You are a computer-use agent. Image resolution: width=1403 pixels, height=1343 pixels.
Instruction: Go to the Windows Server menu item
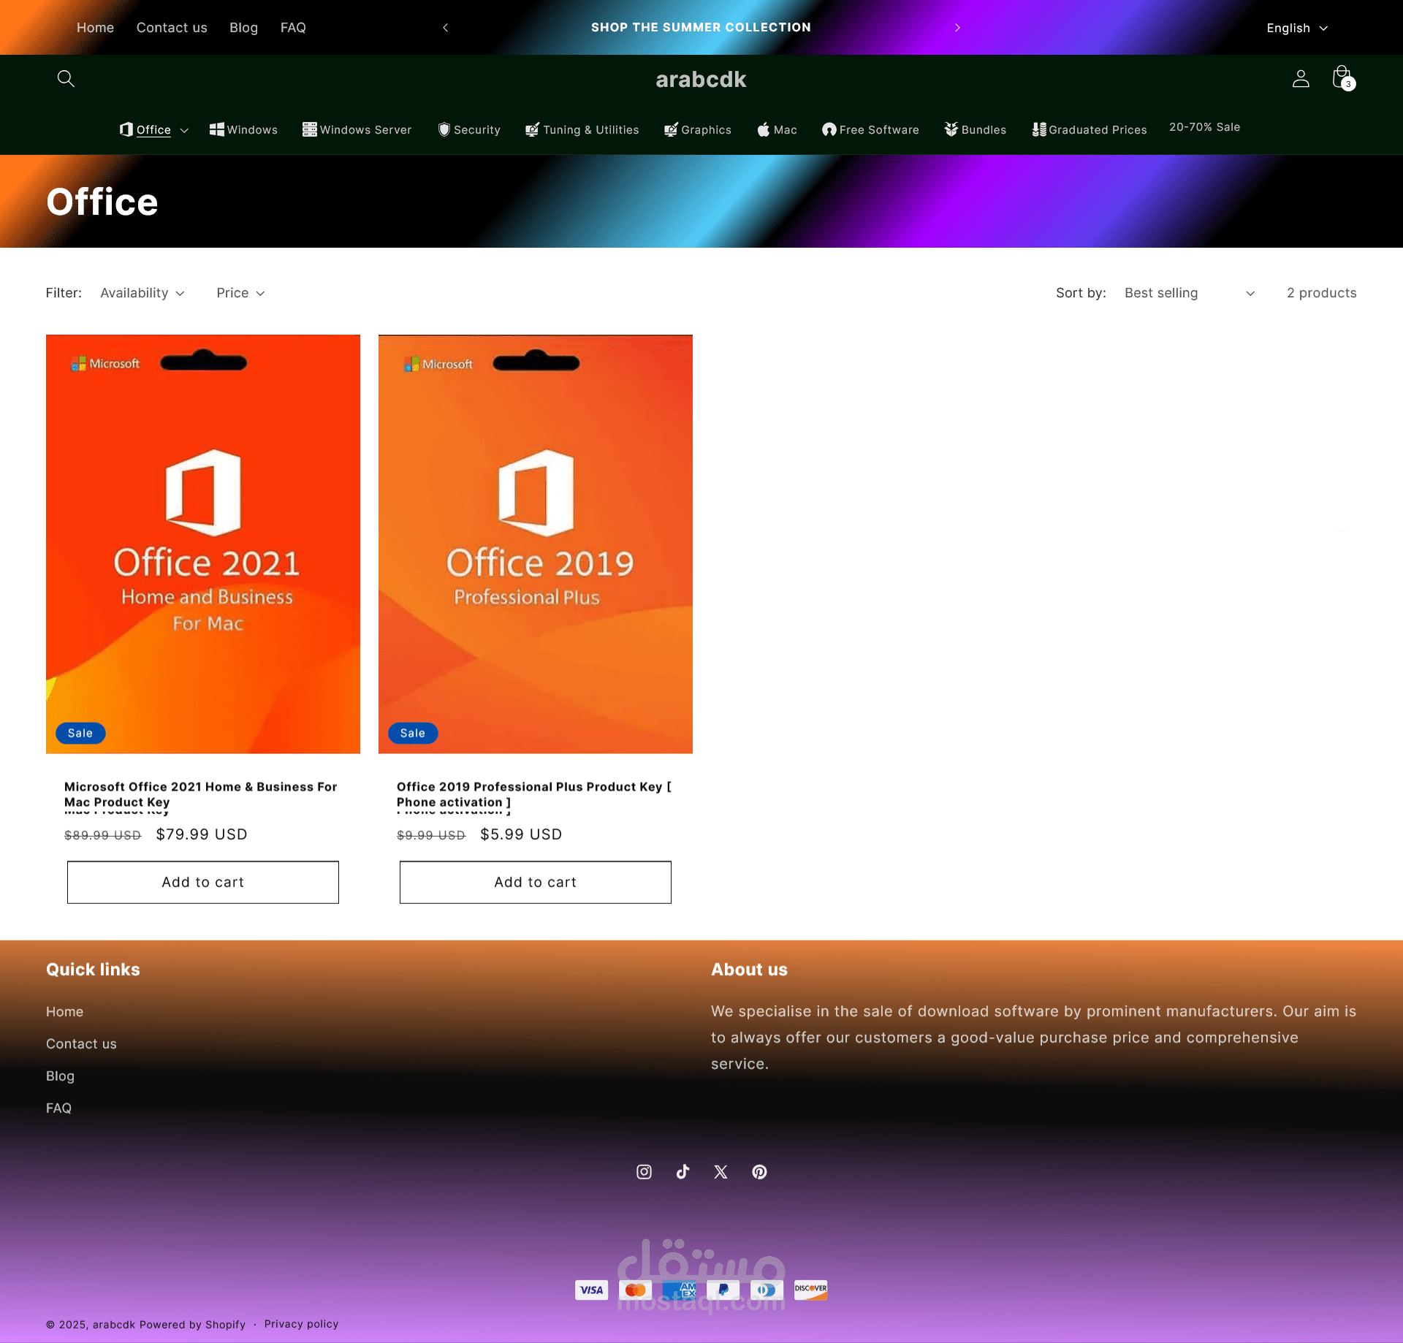[357, 129]
